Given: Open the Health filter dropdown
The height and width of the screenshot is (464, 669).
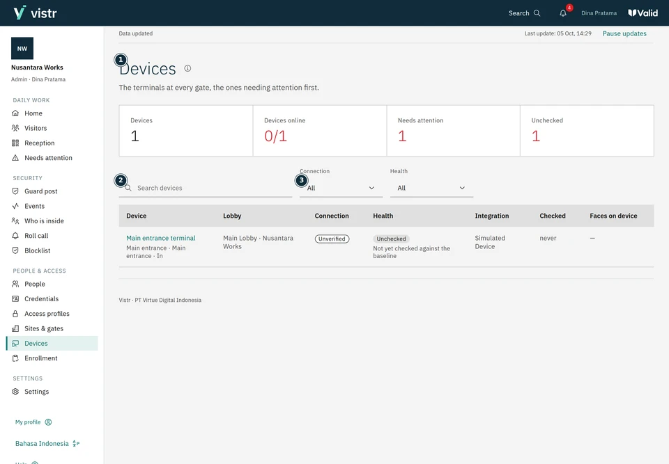Looking at the screenshot, I should click(x=431, y=188).
